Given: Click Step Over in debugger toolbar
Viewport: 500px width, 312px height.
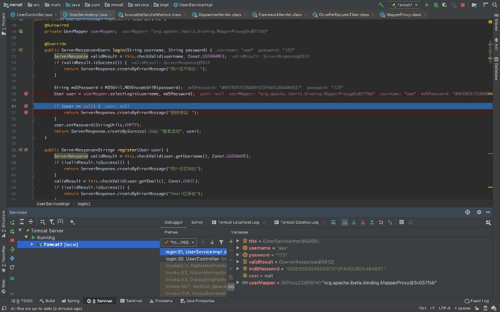Looking at the screenshot, I should 345,222.
